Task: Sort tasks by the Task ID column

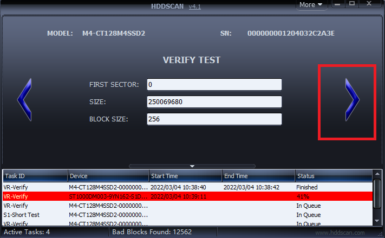Action: pos(35,176)
